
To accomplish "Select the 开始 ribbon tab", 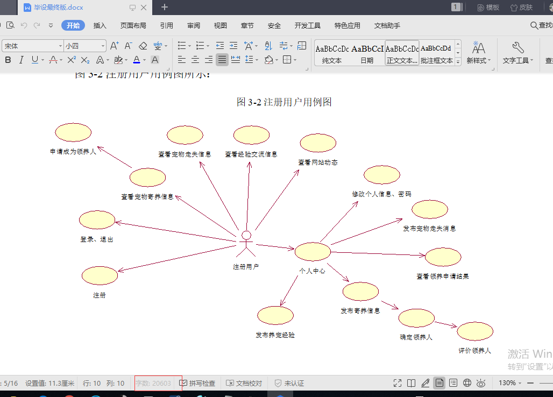I will [x=73, y=25].
